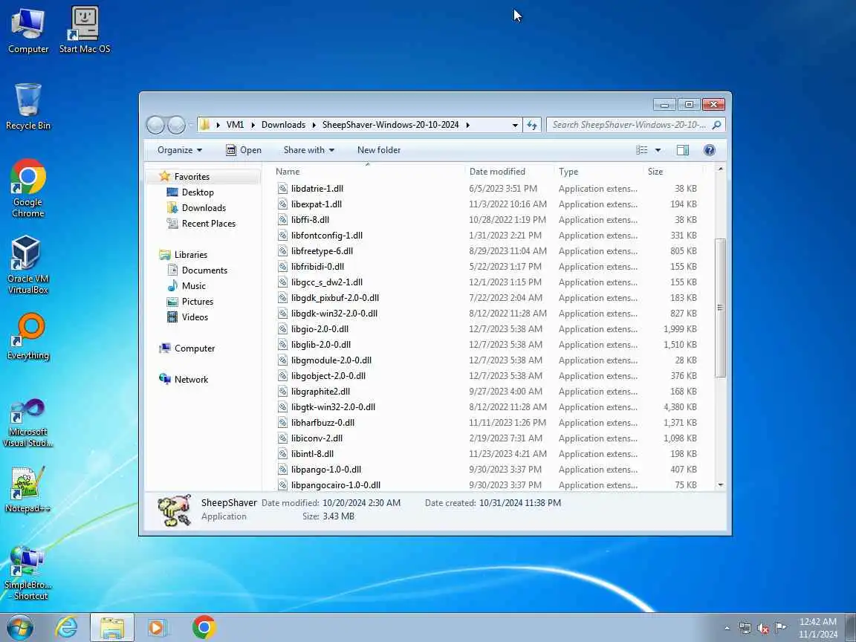Sort by Type column header

click(599, 172)
